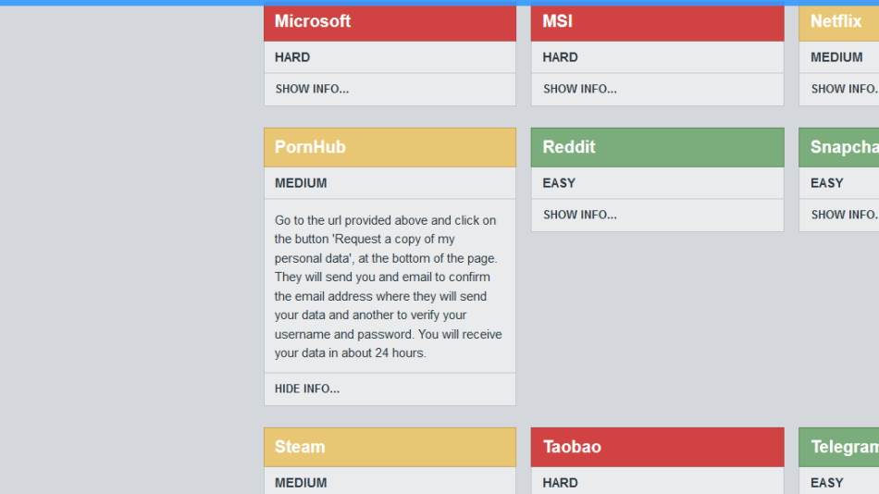The image size is (879, 494).
Task: Expand Show Info under Reddit
Action: (579, 215)
